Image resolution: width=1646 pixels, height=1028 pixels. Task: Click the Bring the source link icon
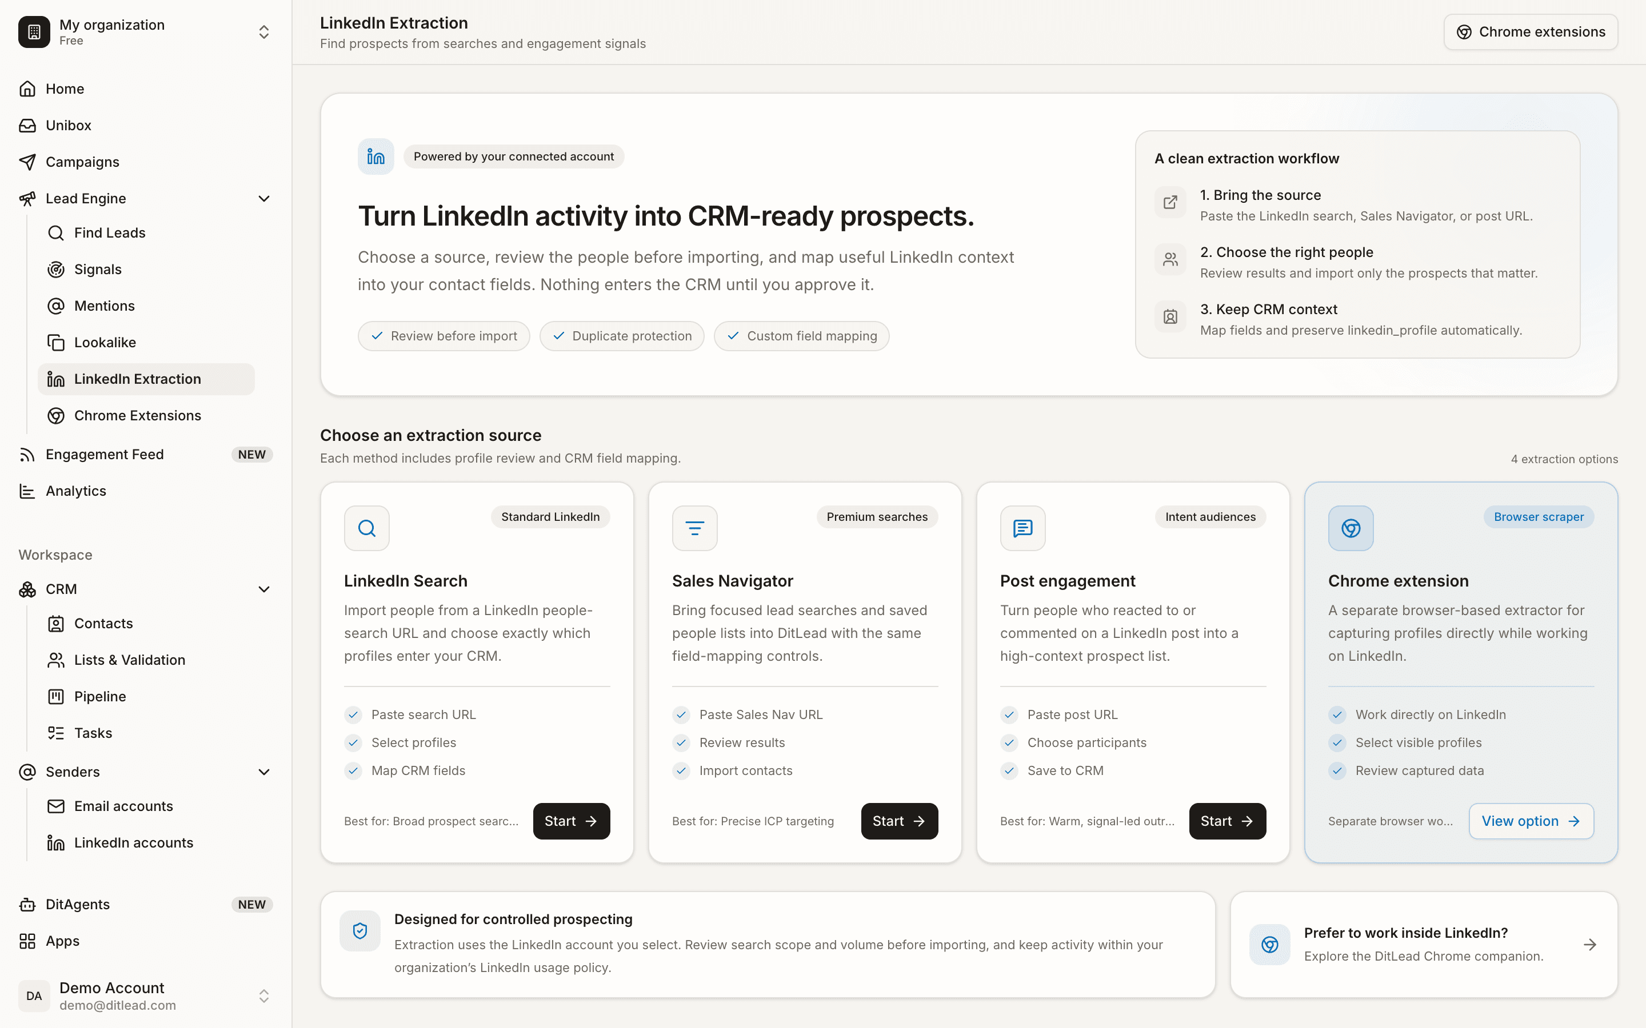click(x=1170, y=203)
